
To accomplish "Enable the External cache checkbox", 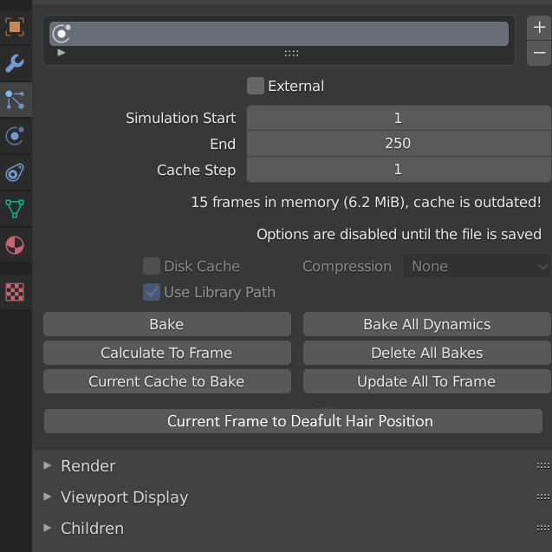I will click(x=256, y=87).
